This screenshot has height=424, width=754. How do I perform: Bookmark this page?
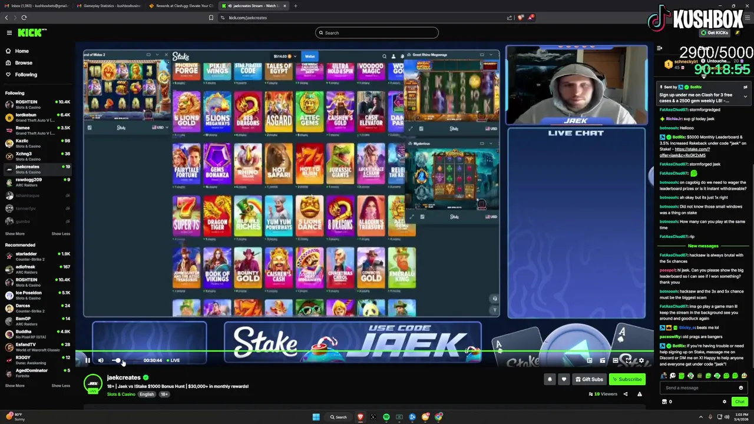pos(211,18)
